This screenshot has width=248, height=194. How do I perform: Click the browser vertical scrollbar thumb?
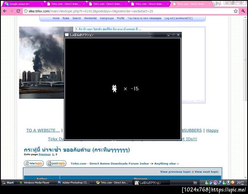245,60
